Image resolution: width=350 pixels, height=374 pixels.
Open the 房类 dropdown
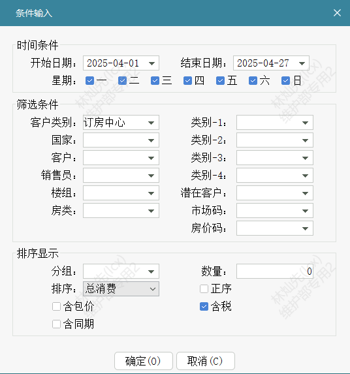[x=151, y=211]
